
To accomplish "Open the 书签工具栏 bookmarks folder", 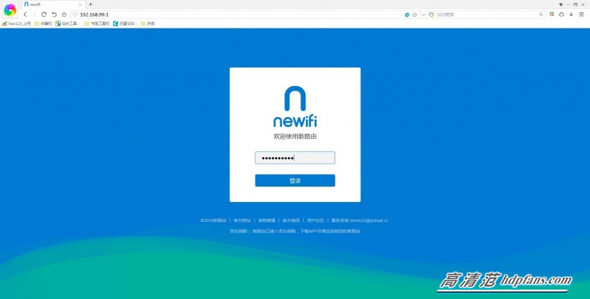I will coord(97,24).
